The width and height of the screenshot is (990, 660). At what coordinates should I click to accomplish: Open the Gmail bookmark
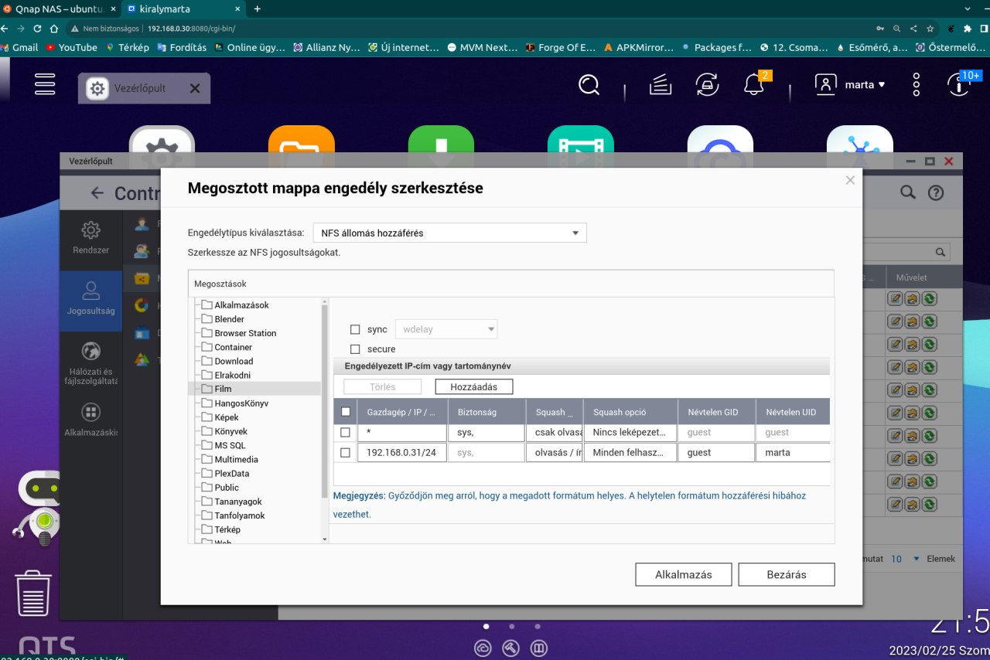click(19, 47)
